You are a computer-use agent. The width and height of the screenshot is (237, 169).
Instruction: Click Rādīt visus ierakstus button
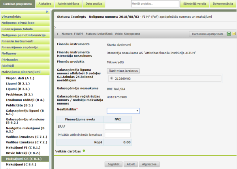point(123,71)
